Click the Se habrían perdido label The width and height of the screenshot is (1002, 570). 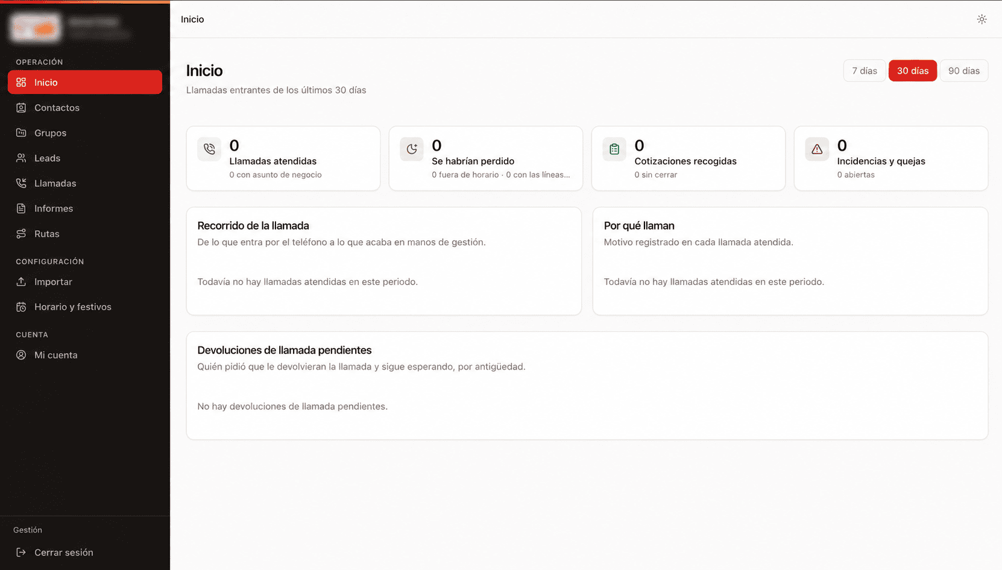click(x=473, y=161)
